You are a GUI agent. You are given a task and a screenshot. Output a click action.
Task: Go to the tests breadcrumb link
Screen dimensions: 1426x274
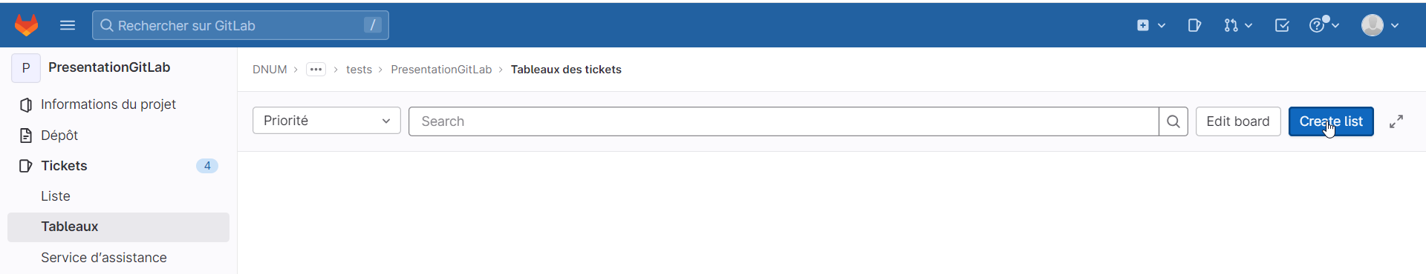[x=359, y=70]
